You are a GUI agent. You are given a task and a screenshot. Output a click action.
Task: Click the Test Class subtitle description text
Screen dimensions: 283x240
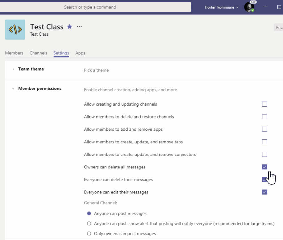[39, 34]
